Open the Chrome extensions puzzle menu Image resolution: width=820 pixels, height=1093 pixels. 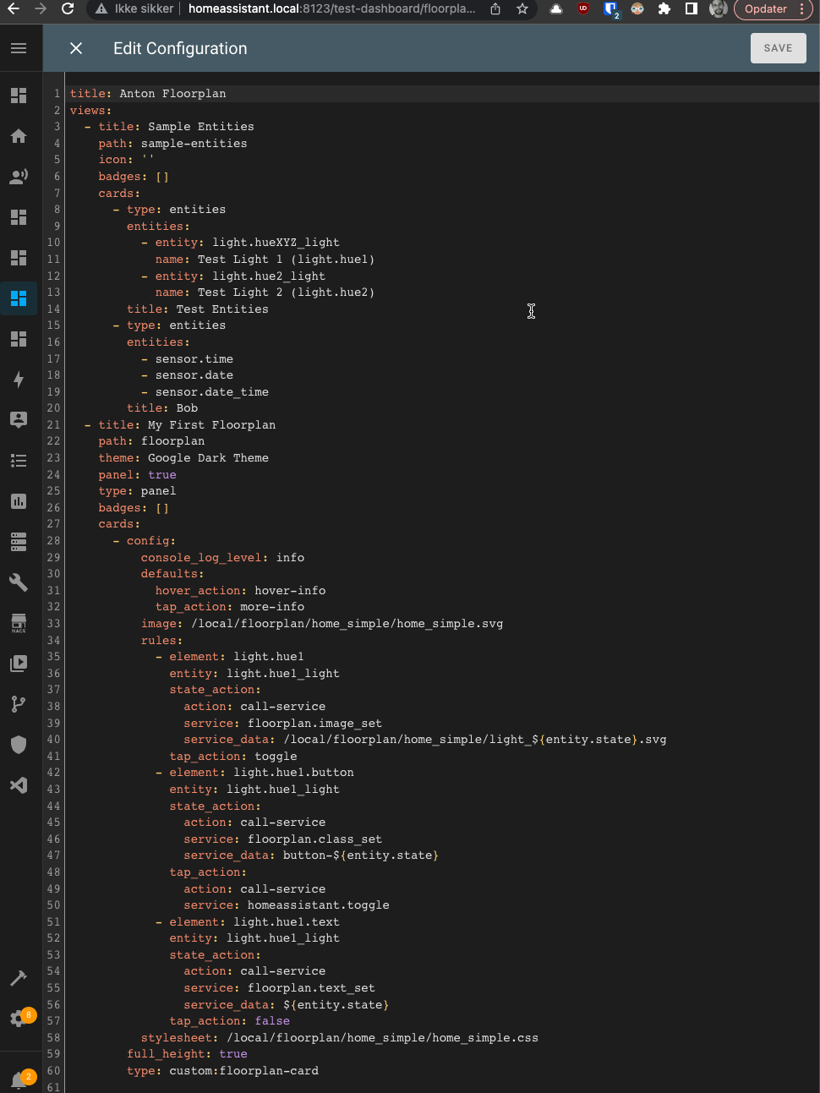tap(665, 10)
